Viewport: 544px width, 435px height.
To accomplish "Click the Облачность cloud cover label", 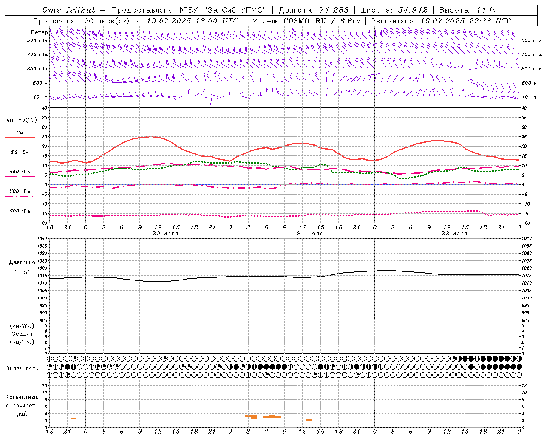I will [x=22, y=369].
